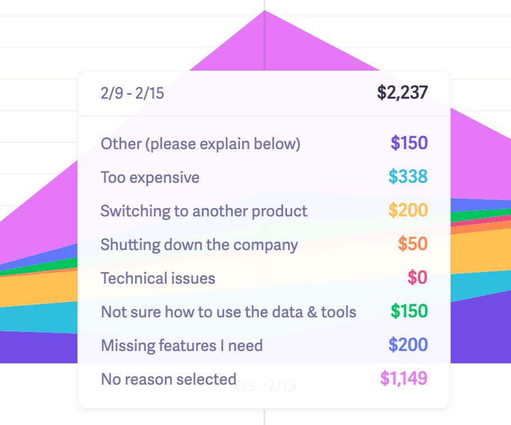
Task: Click the $50 for Shutting down the company
Action: [412, 244]
